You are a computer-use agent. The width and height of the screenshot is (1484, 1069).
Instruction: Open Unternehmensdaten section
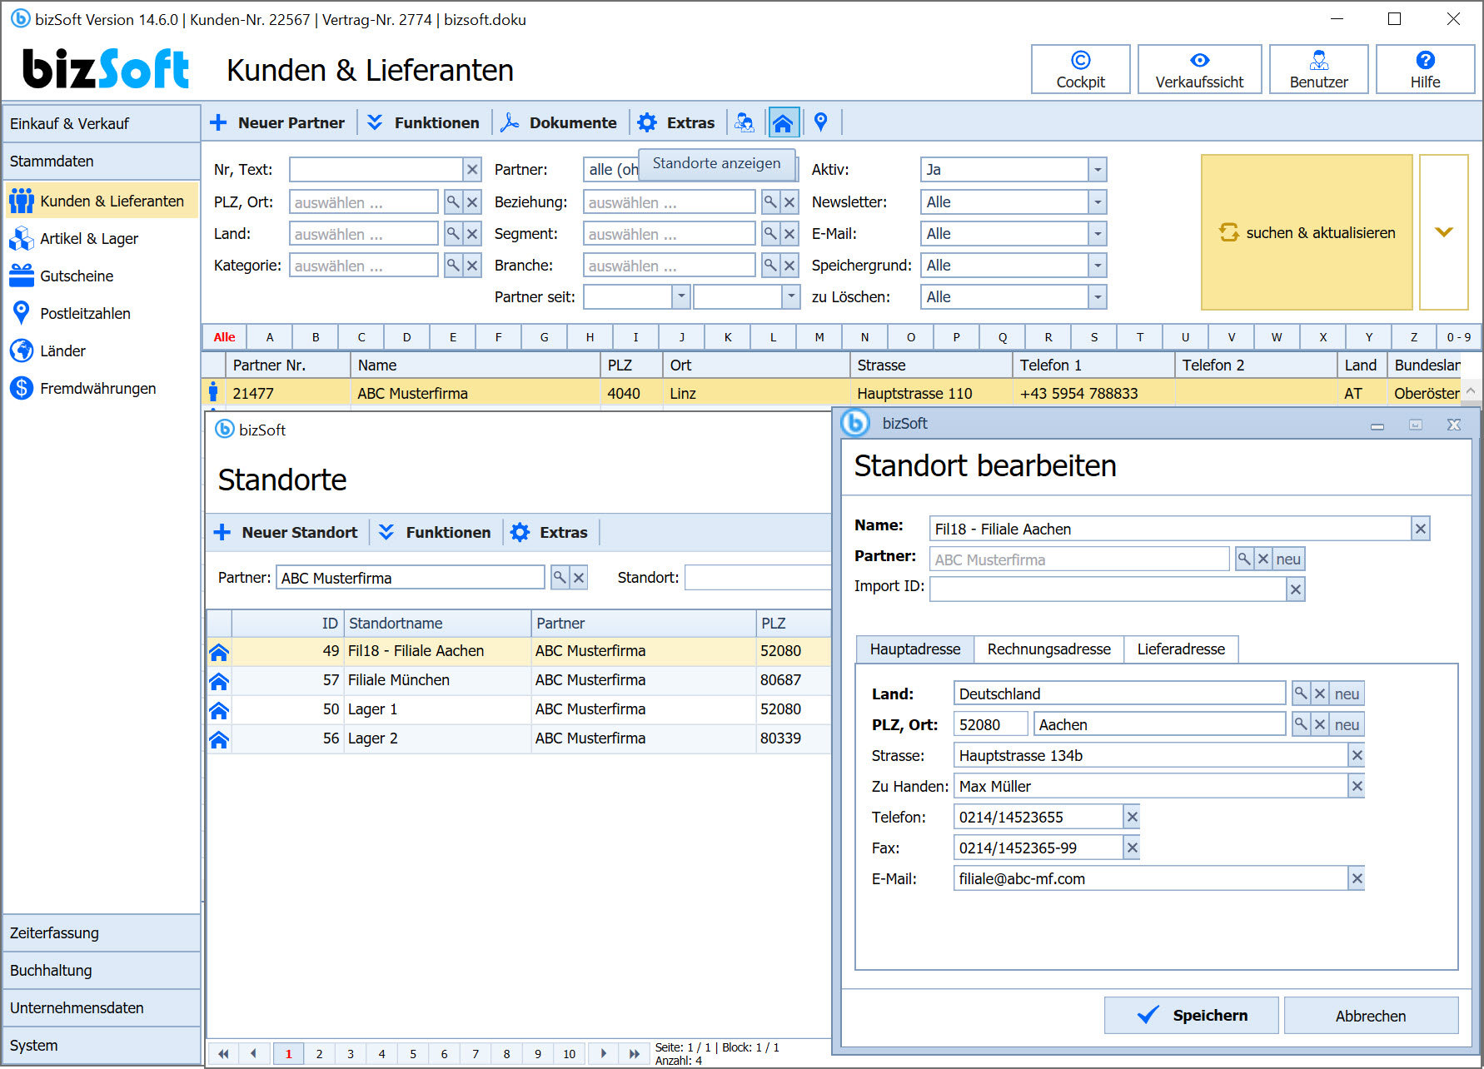[102, 1008]
